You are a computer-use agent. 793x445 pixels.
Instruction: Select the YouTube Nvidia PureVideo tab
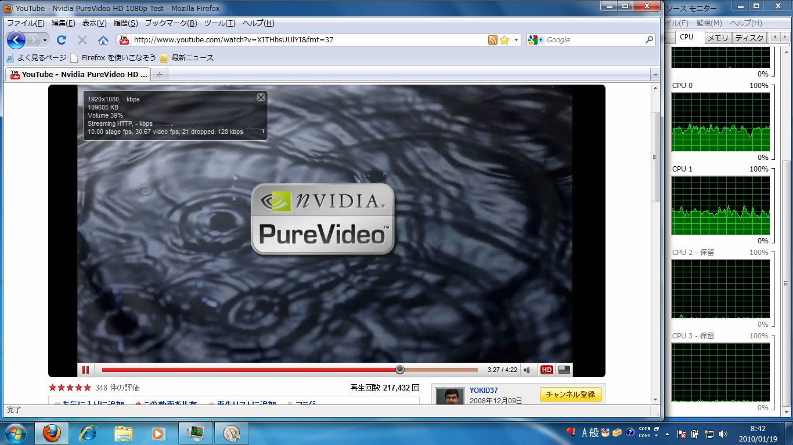point(78,74)
